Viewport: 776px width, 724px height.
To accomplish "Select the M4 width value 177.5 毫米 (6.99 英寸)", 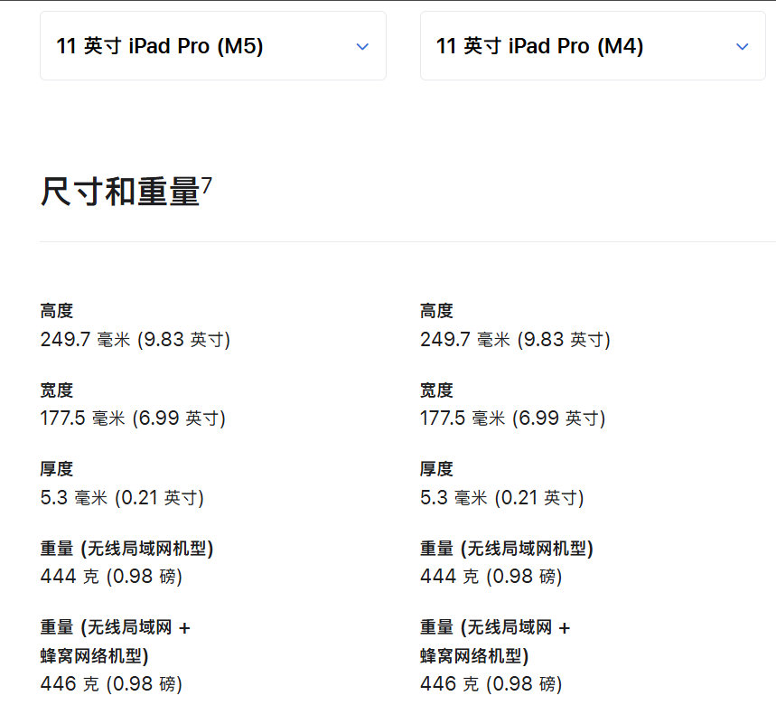I will tap(513, 418).
